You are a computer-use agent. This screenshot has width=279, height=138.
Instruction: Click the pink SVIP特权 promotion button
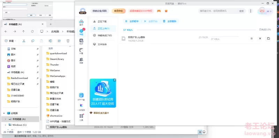(141, 11)
